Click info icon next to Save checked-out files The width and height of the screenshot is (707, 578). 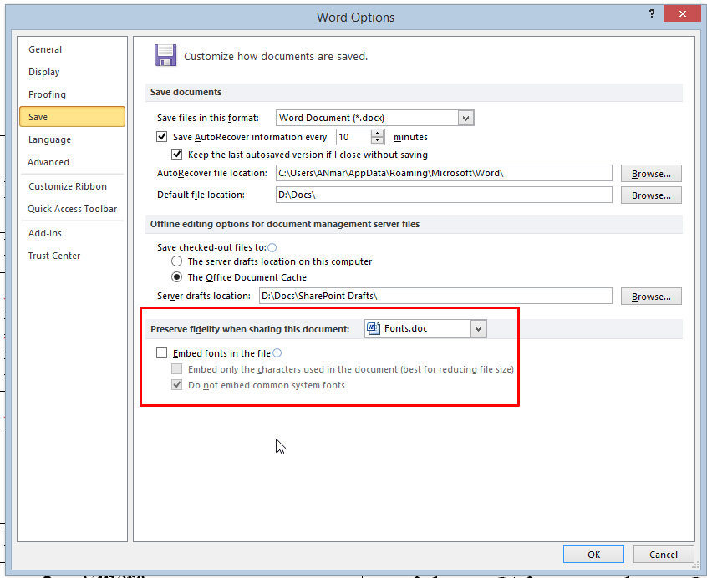272,247
